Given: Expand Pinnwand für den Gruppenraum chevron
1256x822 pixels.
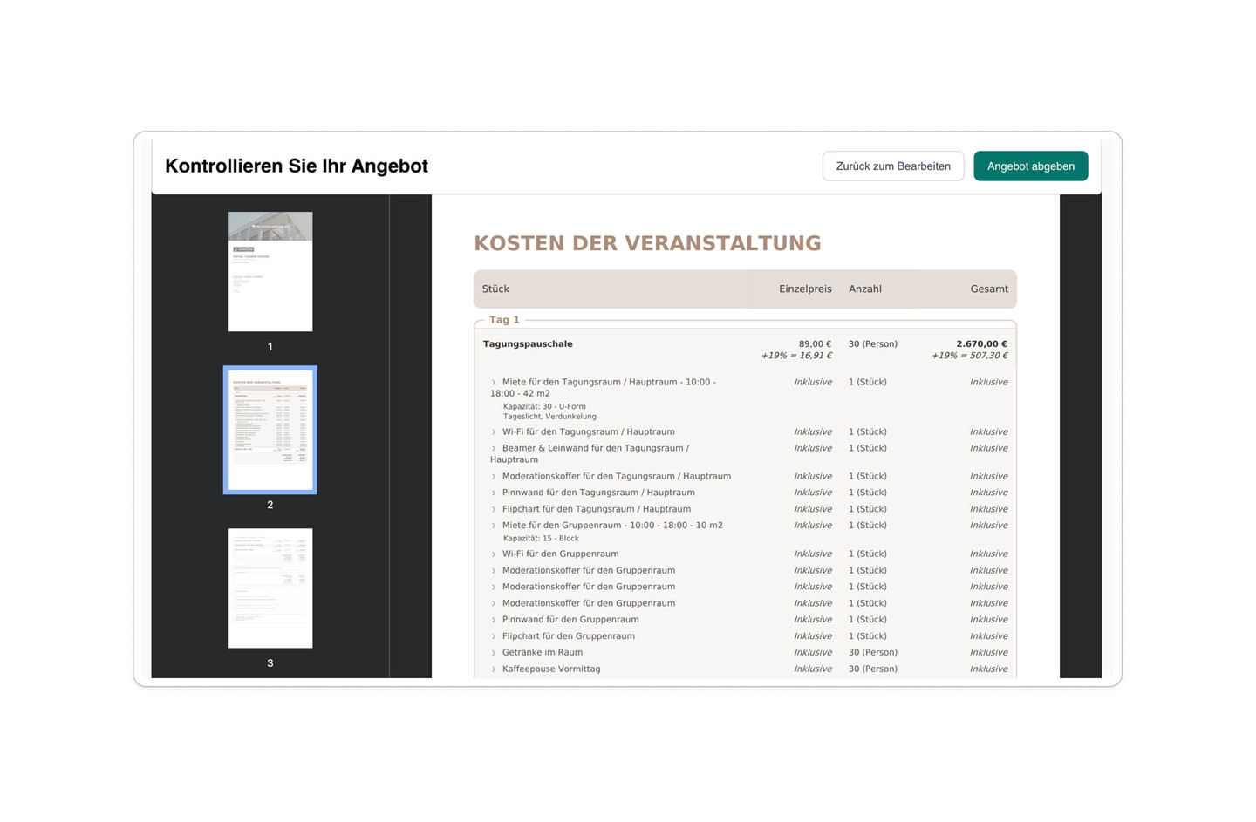Looking at the screenshot, I should [494, 620].
